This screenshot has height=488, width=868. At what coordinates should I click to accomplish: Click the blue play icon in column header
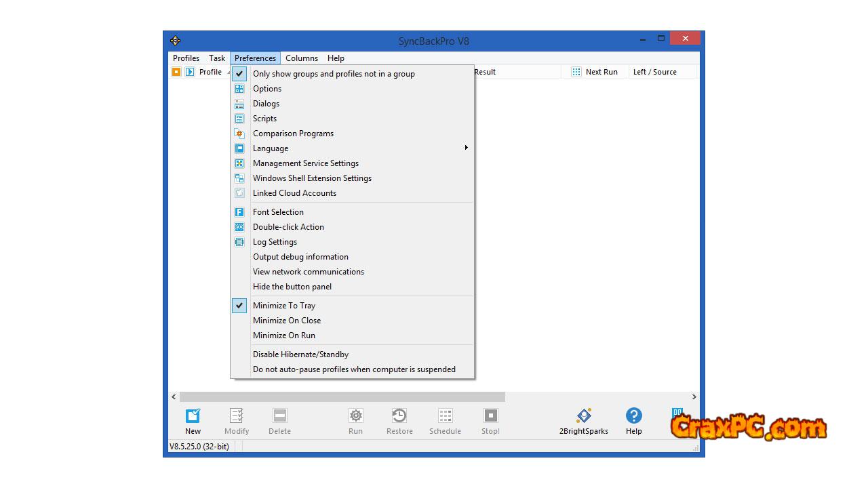(190, 72)
